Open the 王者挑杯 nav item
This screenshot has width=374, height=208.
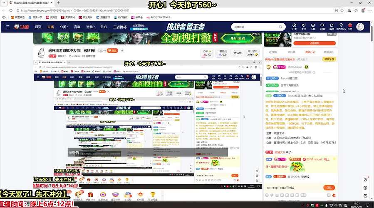pyautogui.click(x=120, y=27)
